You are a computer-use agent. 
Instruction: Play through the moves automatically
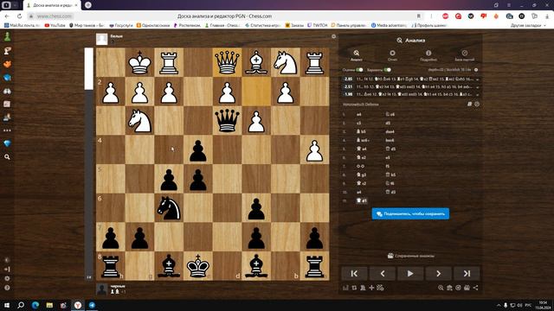click(x=410, y=273)
